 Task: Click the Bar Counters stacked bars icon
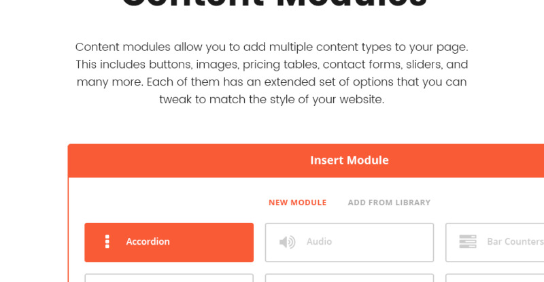(468, 241)
